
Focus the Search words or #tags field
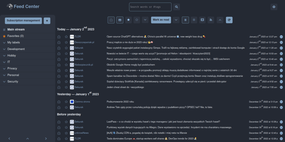coord(150,7)
